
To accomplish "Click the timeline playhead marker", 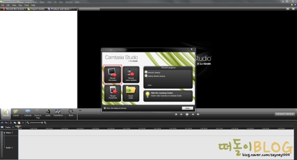I will (x=18, y=126).
